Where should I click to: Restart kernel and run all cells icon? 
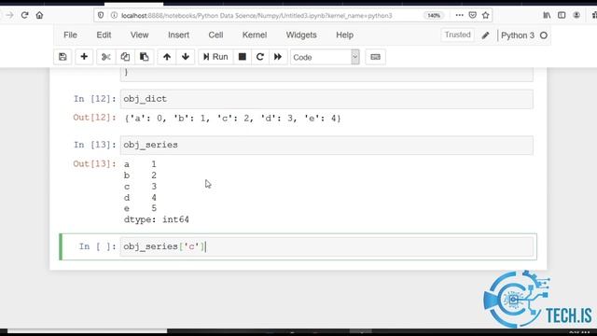pyautogui.click(x=278, y=57)
